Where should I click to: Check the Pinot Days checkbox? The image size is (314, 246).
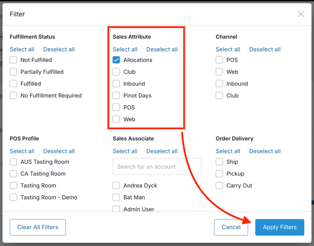pyautogui.click(x=116, y=96)
